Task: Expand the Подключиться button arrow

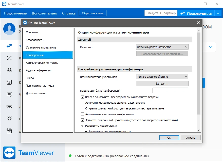Action: pos(218,13)
